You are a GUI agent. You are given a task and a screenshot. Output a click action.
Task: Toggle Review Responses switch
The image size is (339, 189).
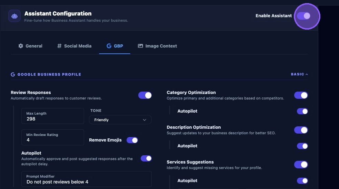(x=145, y=95)
